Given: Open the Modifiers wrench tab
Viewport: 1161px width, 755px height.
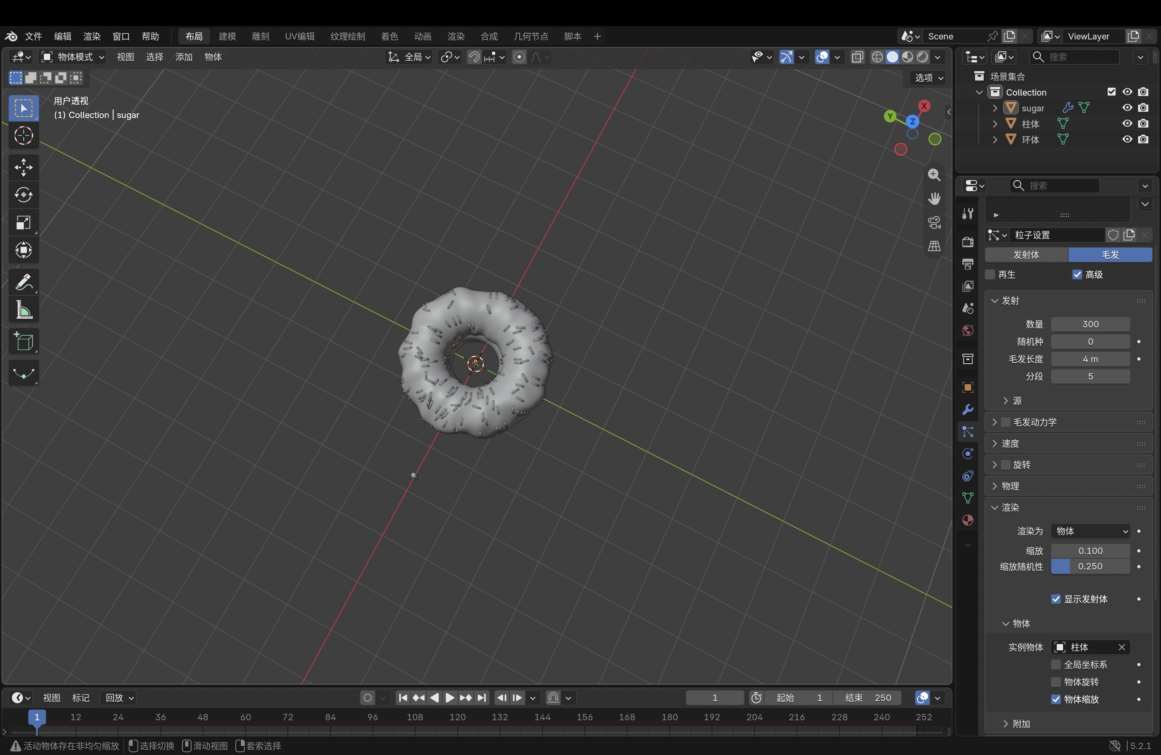Looking at the screenshot, I should 968,410.
